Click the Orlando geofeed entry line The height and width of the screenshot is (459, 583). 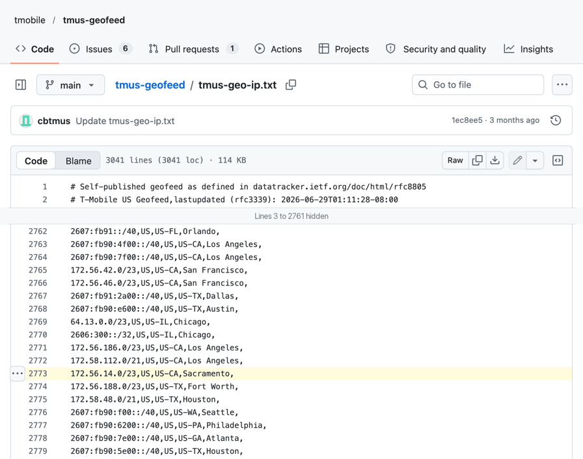(145, 231)
